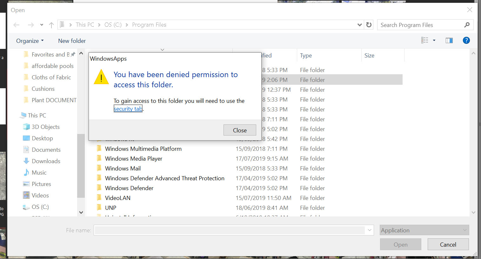This screenshot has width=481, height=259.
Task: Click into the File name field
Action: 229,230
